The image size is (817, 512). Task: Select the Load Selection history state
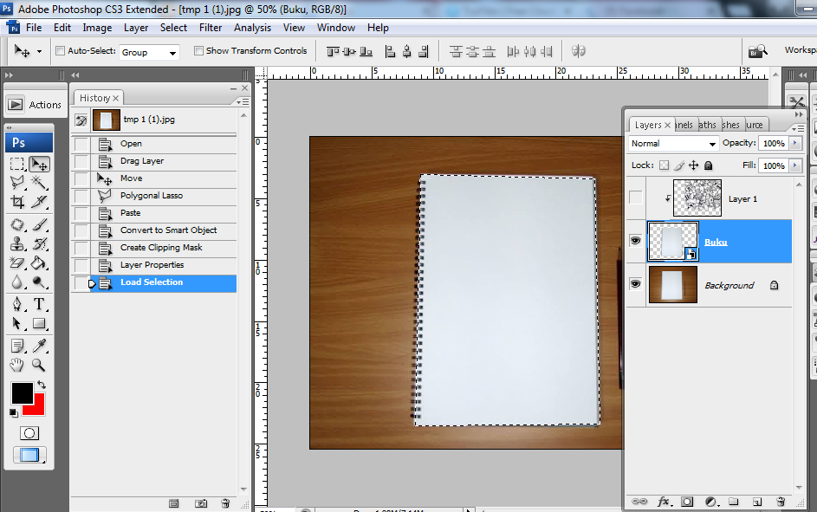click(153, 282)
